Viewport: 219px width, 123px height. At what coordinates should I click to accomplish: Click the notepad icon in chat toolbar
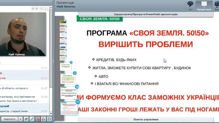[x=49, y=119]
